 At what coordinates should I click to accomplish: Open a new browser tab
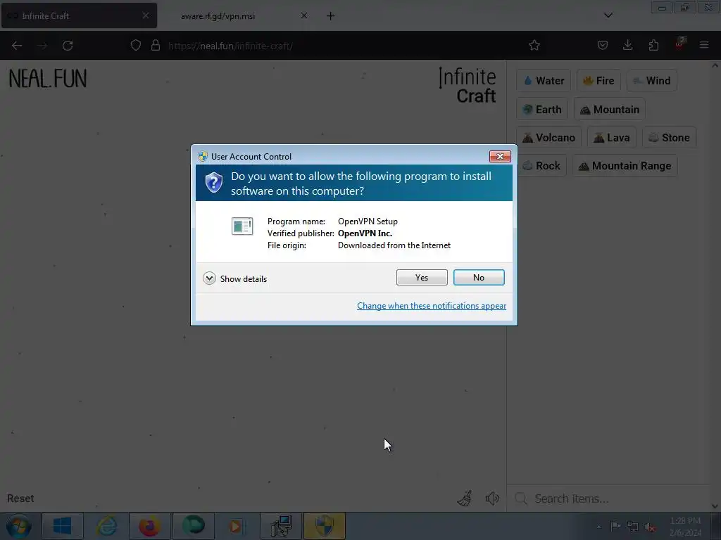coord(330,16)
